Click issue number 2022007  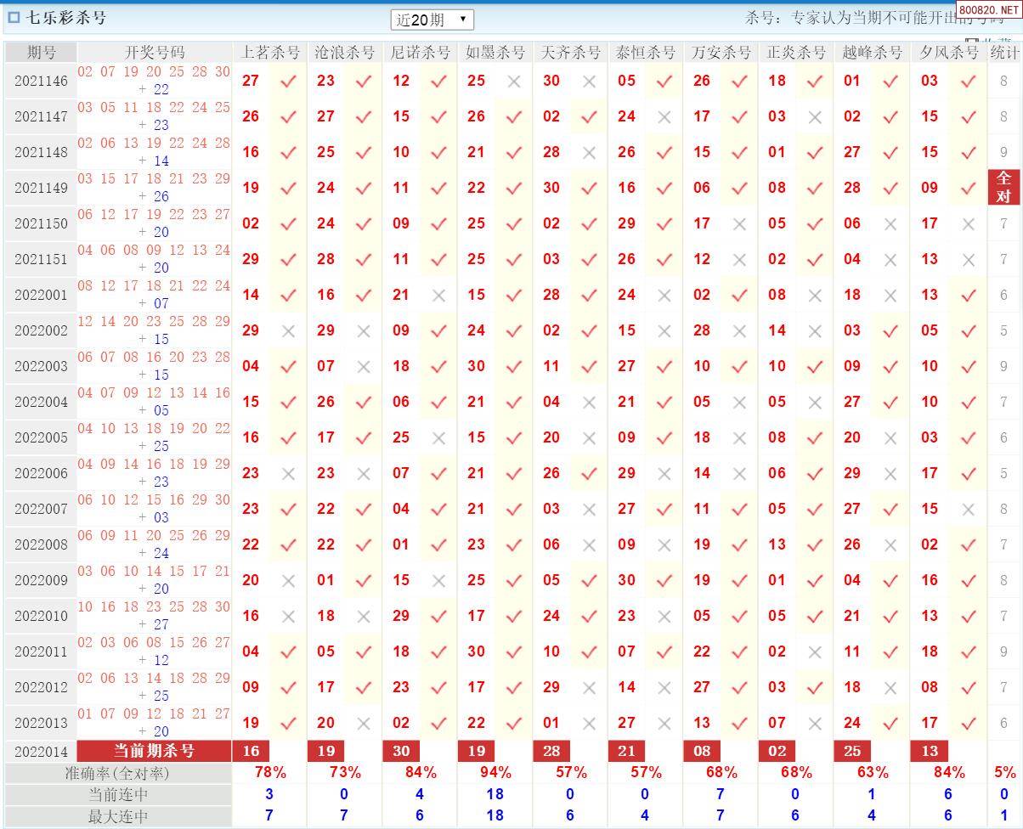[x=41, y=510]
